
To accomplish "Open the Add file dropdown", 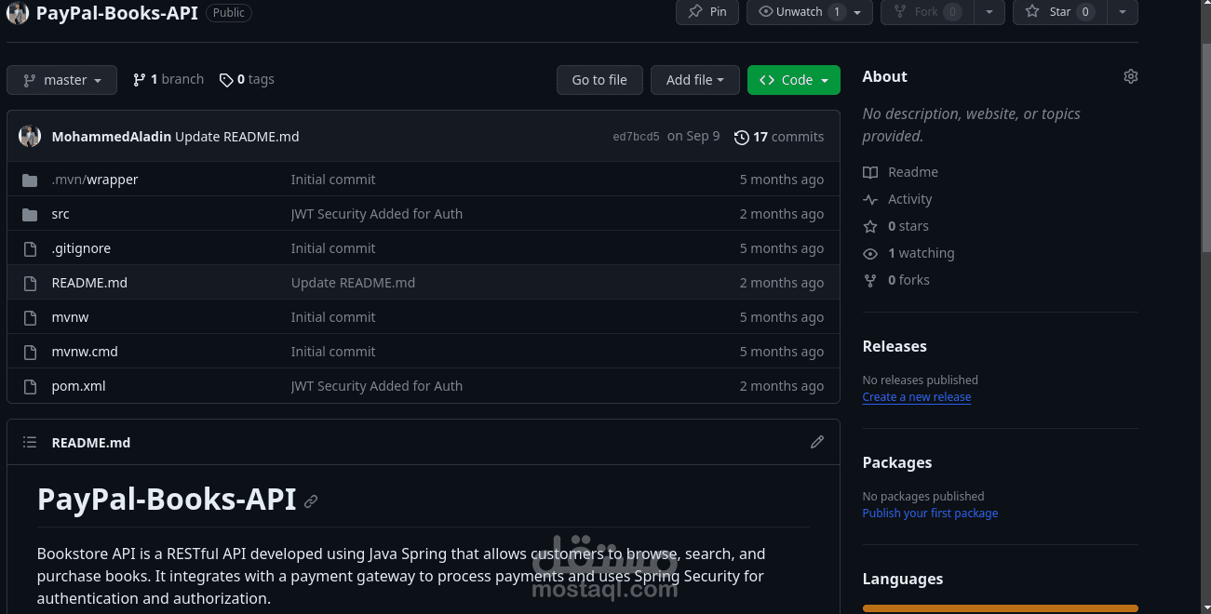I will tap(695, 80).
